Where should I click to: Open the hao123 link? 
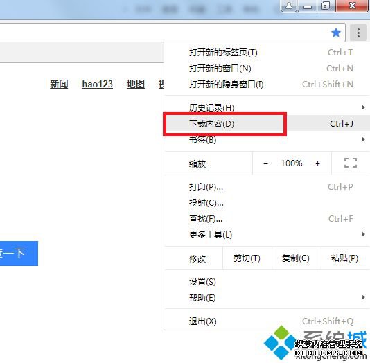click(98, 85)
